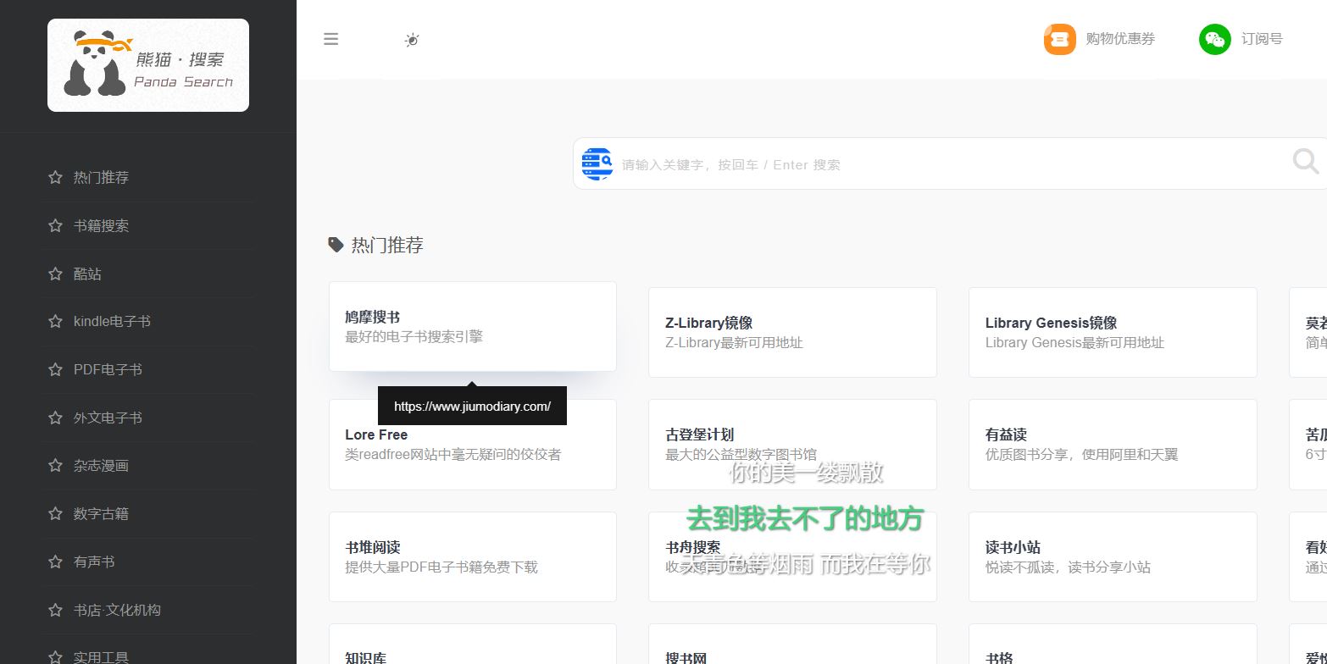
Task: Click the star icon beside 书籍搜索
Action: click(x=56, y=225)
